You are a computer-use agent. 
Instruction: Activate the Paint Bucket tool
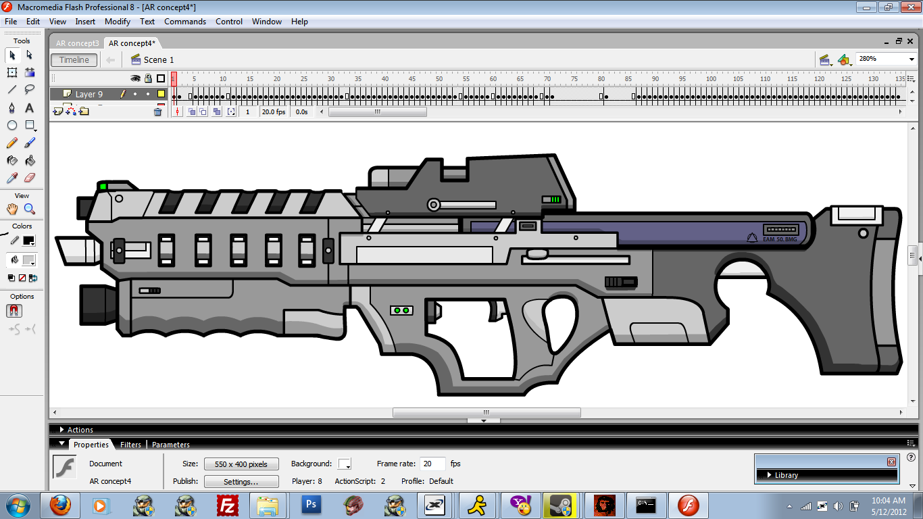[30, 161]
